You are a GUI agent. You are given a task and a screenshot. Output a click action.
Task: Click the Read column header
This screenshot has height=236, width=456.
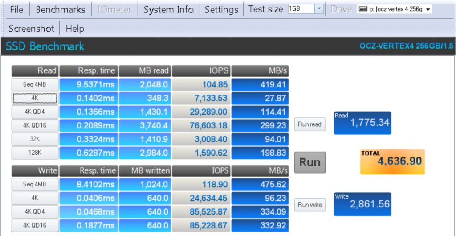coord(35,71)
